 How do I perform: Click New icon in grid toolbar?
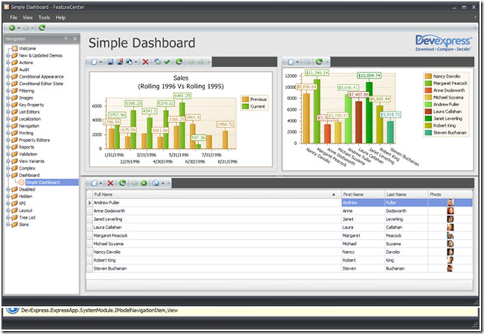93,183
